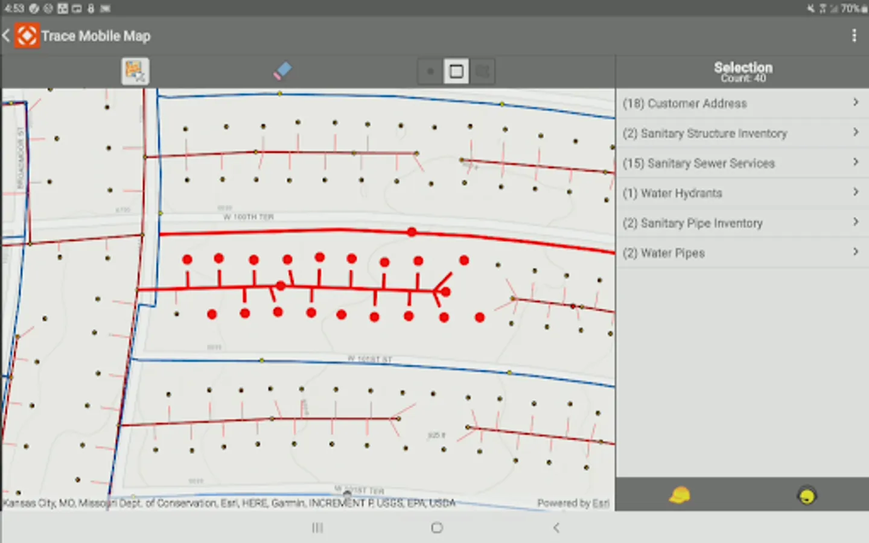
Task: Tap the 4:53 clock in the status bar
Action: click(14, 8)
